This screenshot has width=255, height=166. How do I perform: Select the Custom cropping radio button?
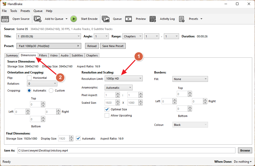point(51,90)
